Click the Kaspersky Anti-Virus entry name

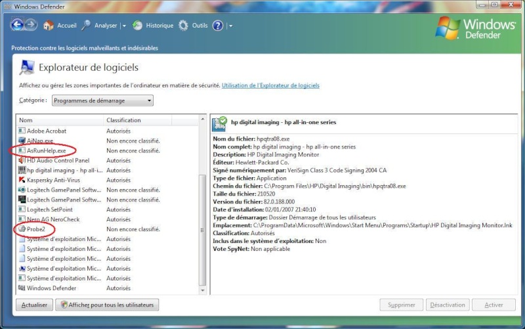[53, 180]
